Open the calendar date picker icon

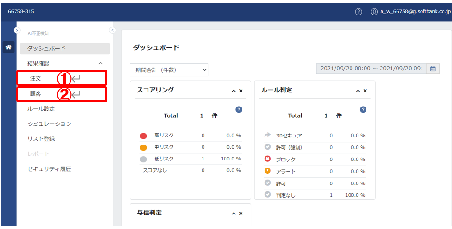(x=433, y=69)
